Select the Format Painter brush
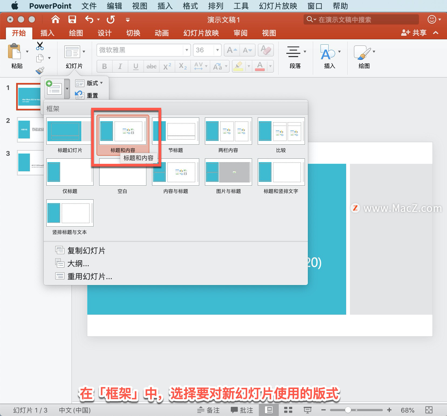Viewport: 447px width, 416px height. (40, 70)
